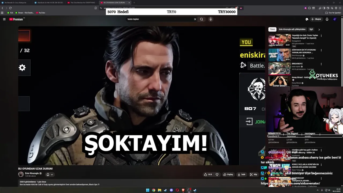The height and width of the screenshot is (193, 343).
Task: Open options menu for BREAKBOYZ video
Action: 321,64
